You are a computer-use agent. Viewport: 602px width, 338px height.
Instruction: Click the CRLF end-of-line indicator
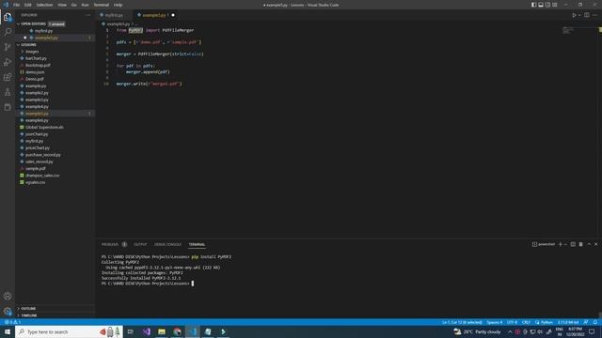[526, 322]
